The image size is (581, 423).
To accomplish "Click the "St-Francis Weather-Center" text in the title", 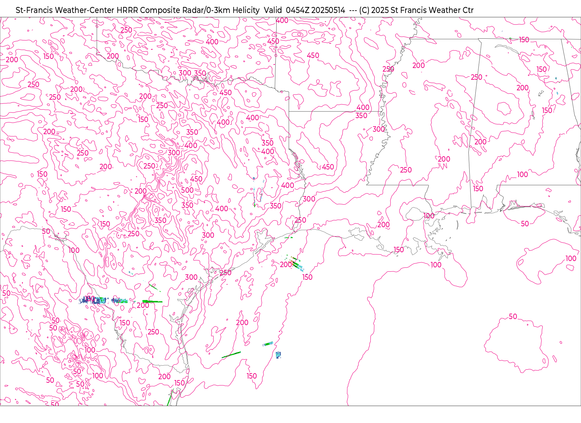I will 65,10.
